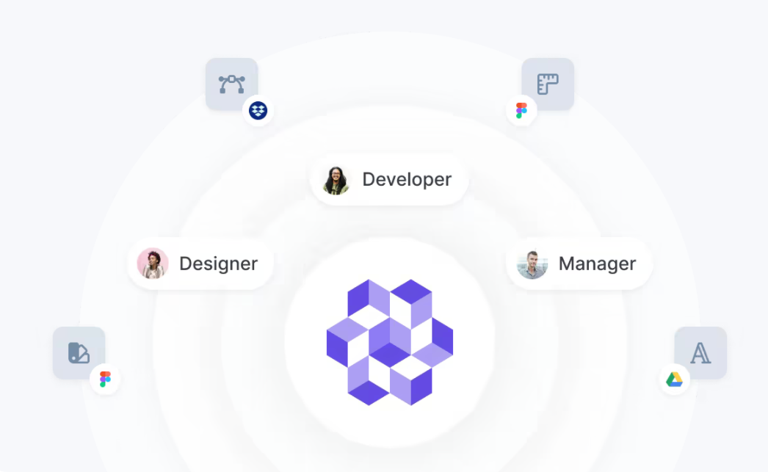Select the typography letter A icon
The width and height of the screenshot is (768, 472).
(700, 353)
